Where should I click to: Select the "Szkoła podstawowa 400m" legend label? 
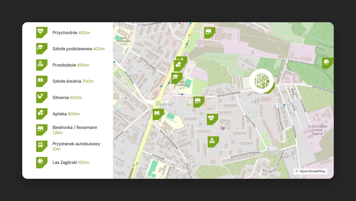pos(79,49)
